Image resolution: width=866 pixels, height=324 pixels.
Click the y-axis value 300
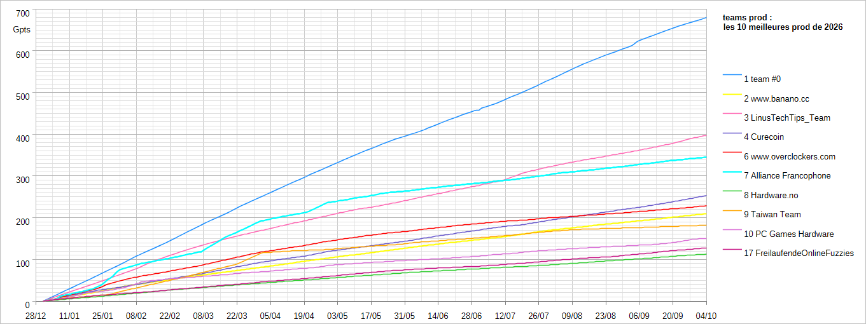point(23,180)
